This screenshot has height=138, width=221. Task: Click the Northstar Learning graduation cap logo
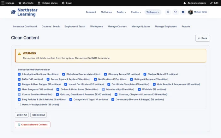[x=14, y=12]
